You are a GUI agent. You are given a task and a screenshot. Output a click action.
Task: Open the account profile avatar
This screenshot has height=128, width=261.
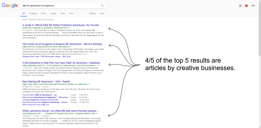[246, 6]
